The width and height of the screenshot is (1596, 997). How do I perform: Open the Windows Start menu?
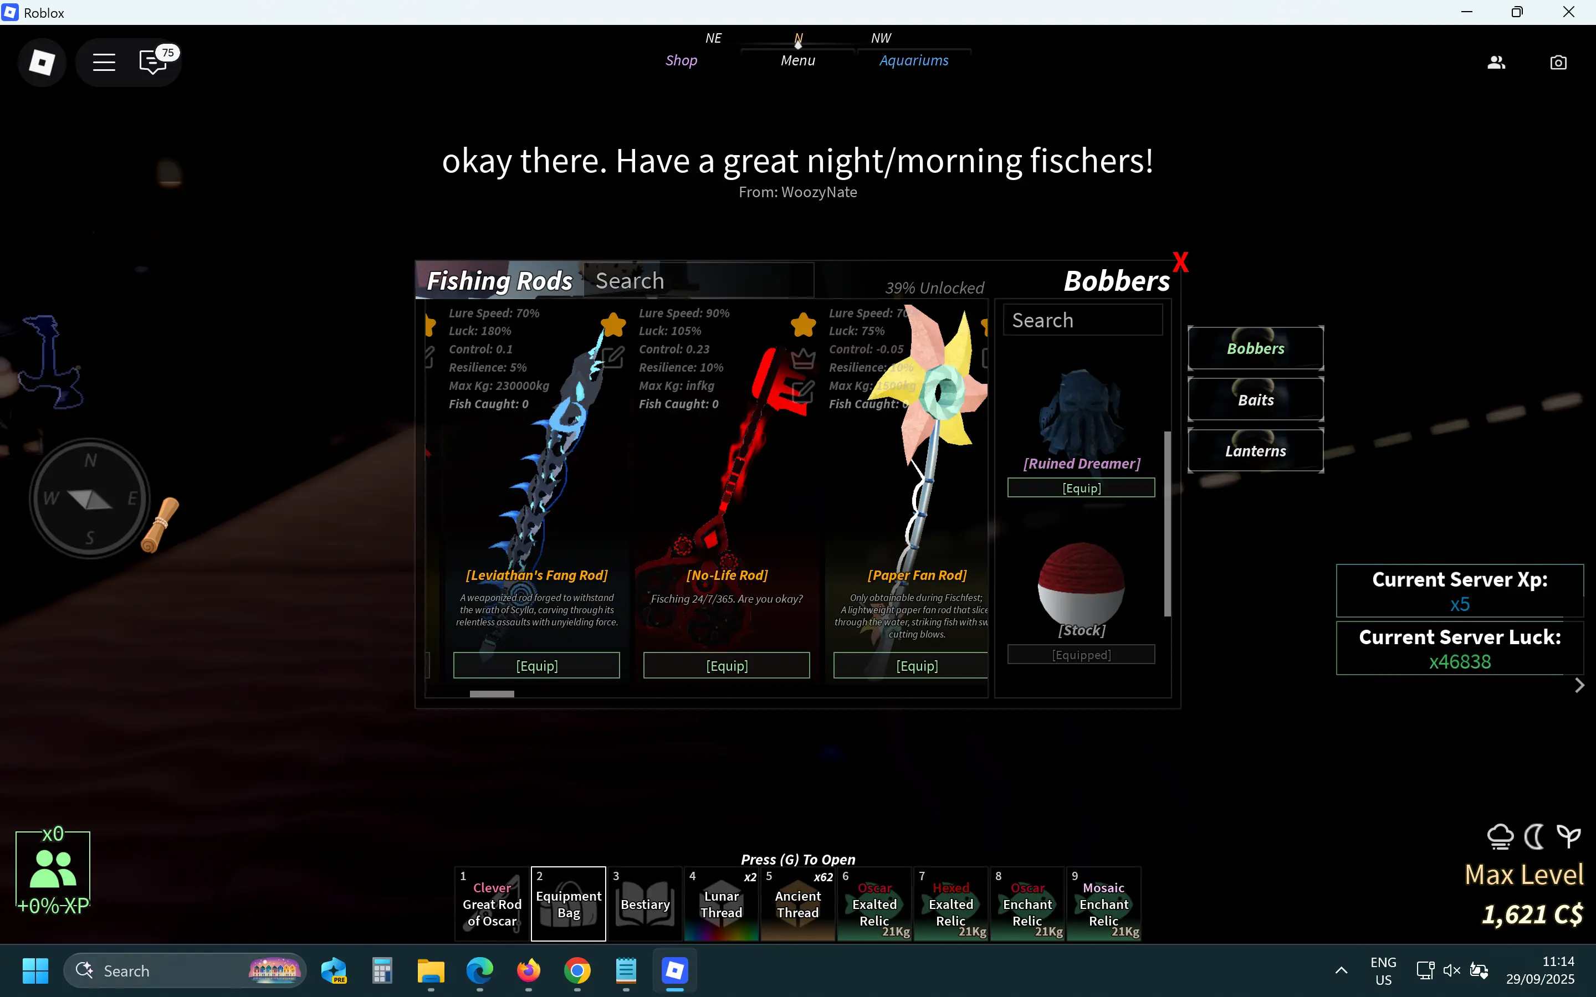tap(35, 970)
